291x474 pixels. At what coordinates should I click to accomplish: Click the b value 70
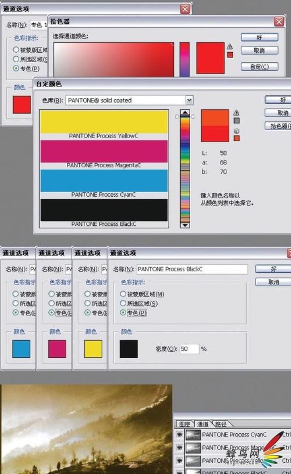tap(223, 172)
